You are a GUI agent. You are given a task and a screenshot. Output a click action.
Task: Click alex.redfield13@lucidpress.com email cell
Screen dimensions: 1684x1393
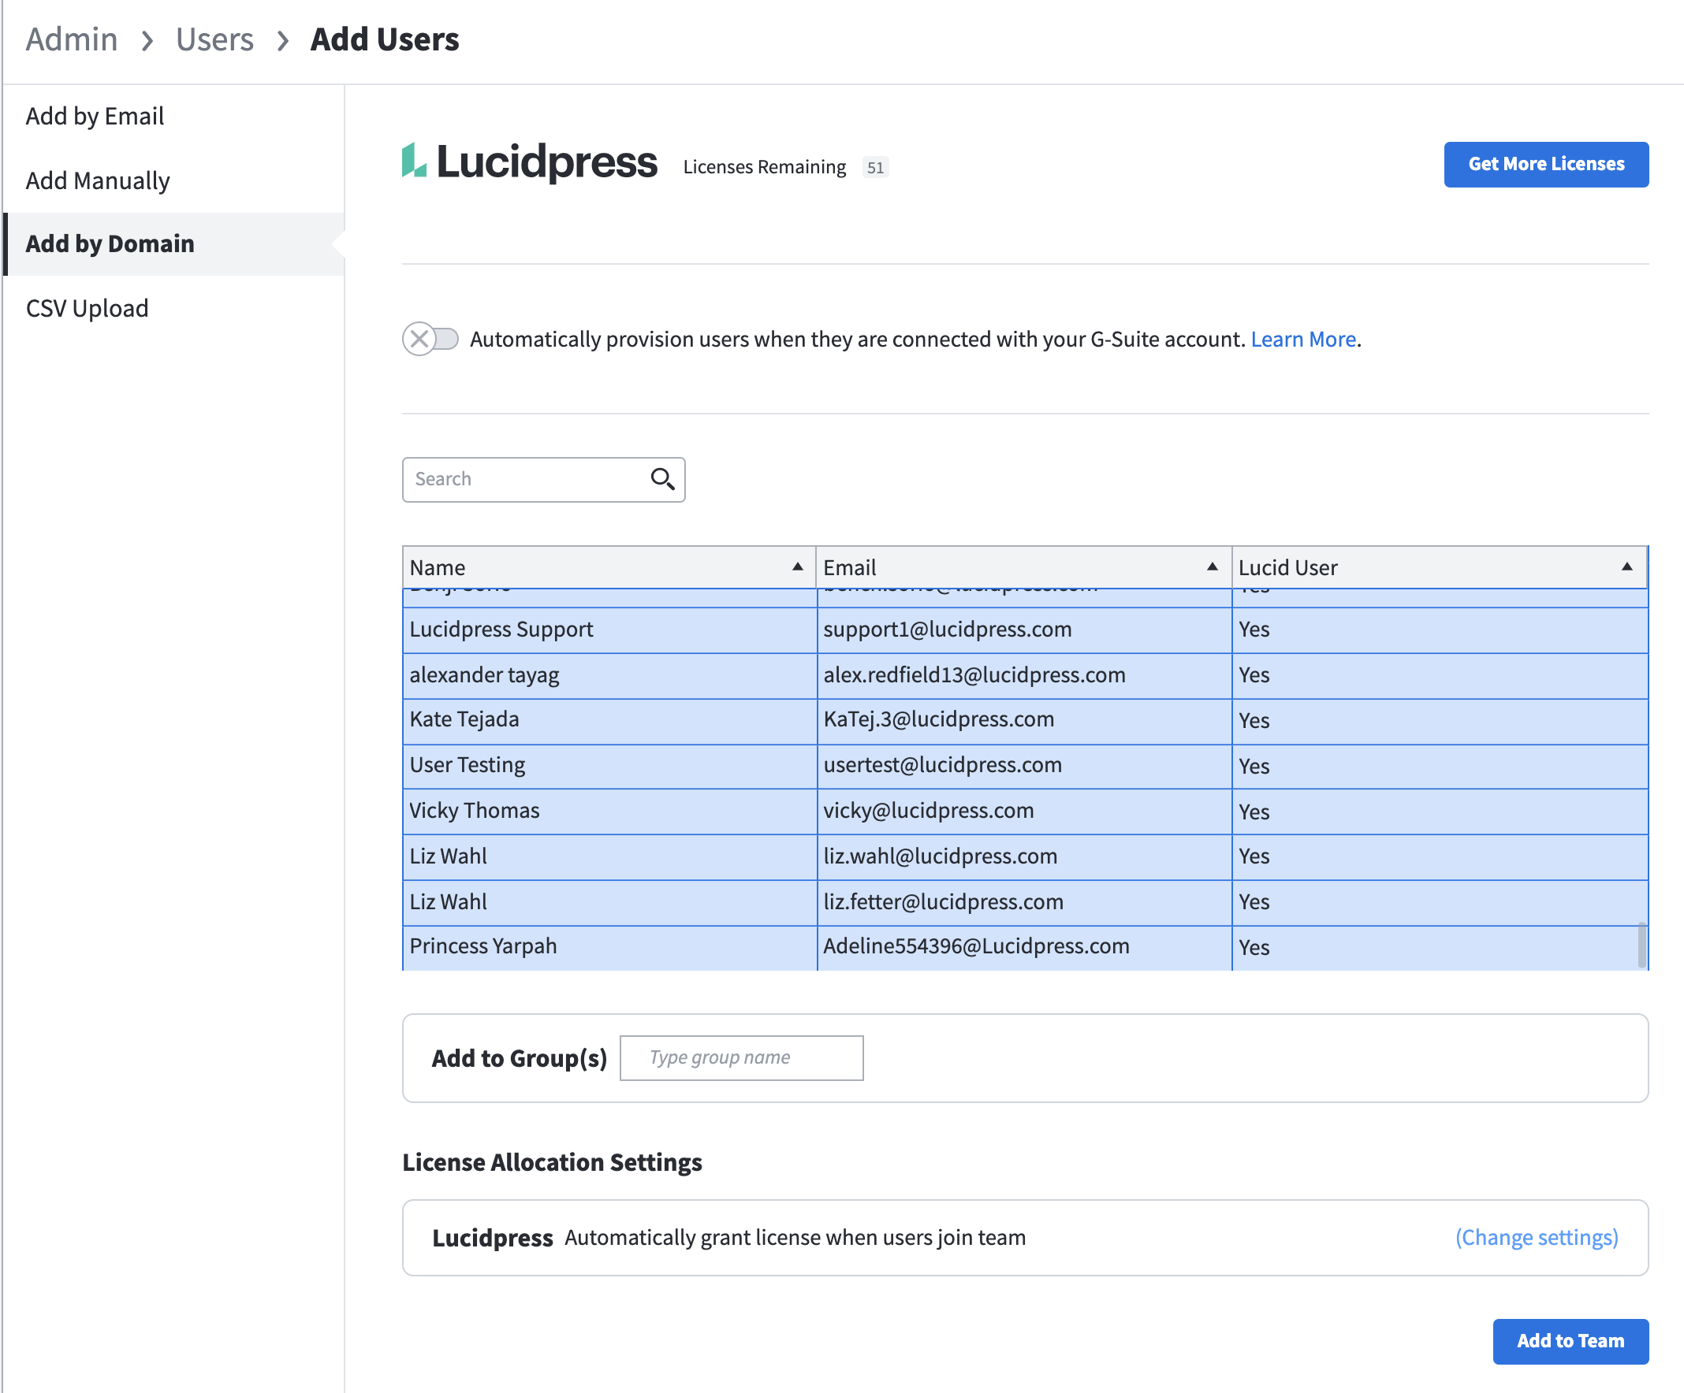click(x=1024, y=676)
